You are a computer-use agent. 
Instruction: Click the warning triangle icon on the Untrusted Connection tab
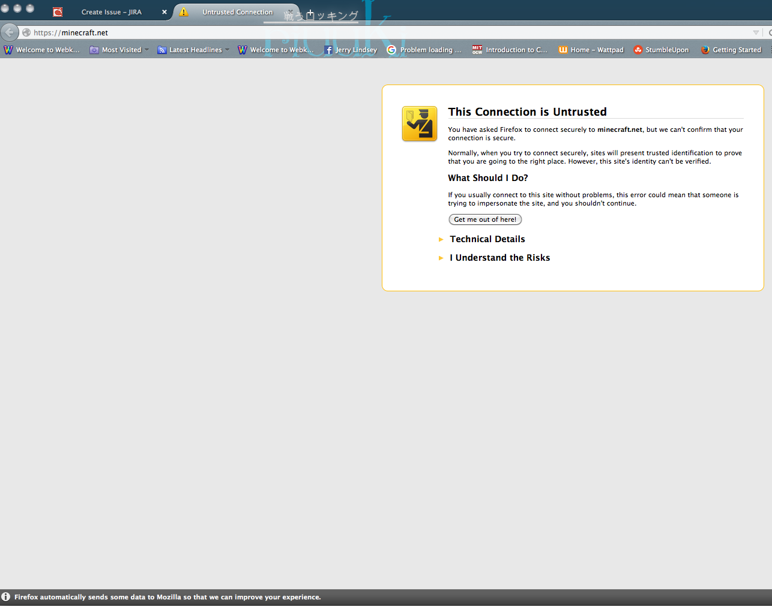pos(184,12)
